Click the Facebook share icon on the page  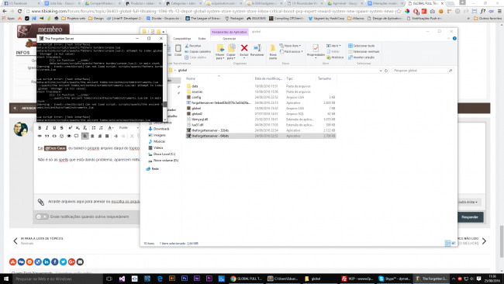pyautogui.click(x=54, y=262)
